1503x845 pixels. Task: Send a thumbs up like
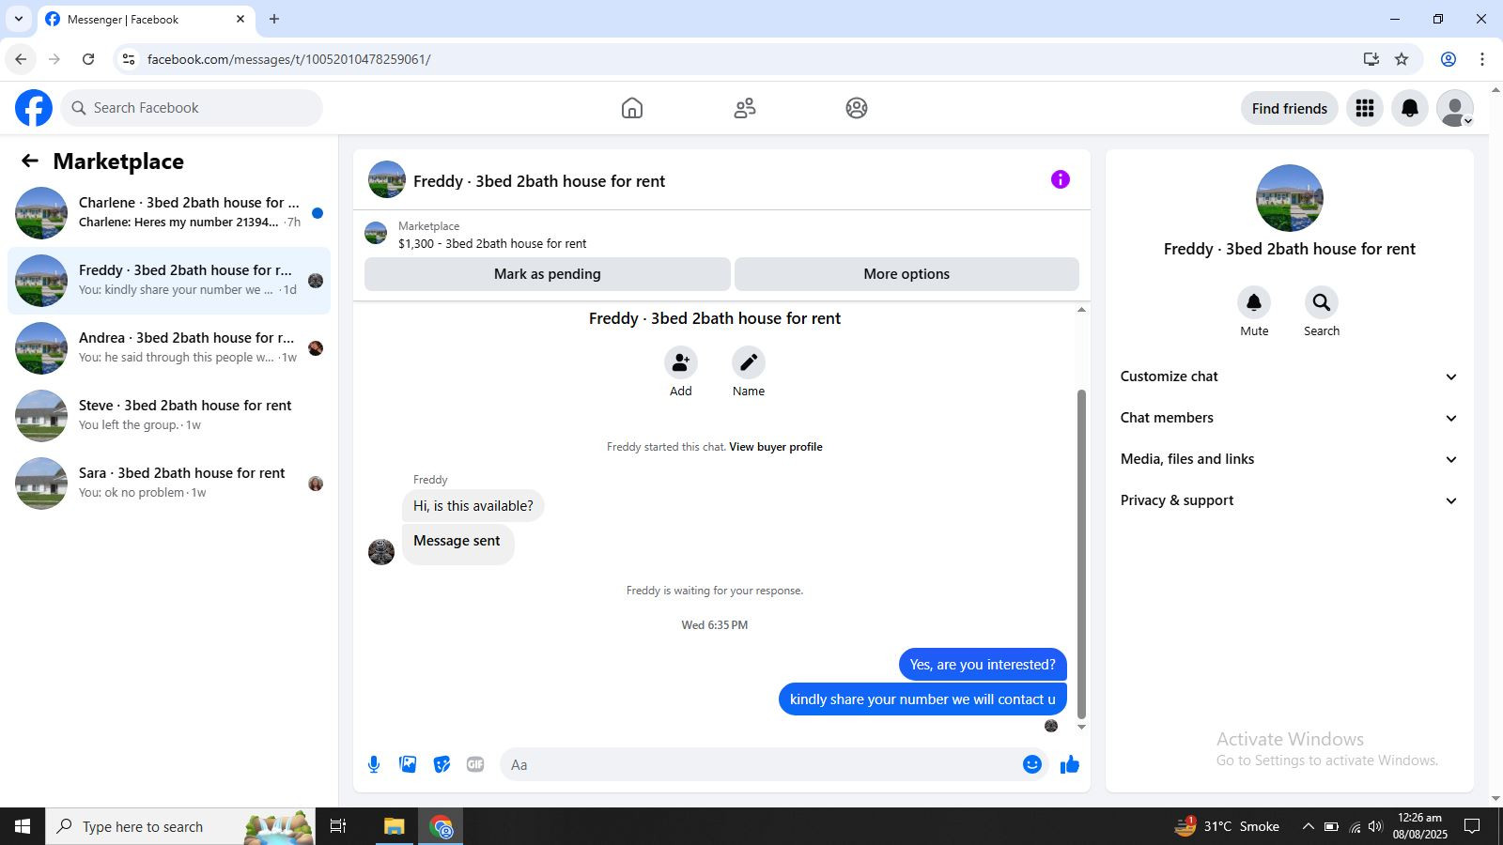[x=1070, y=764]
